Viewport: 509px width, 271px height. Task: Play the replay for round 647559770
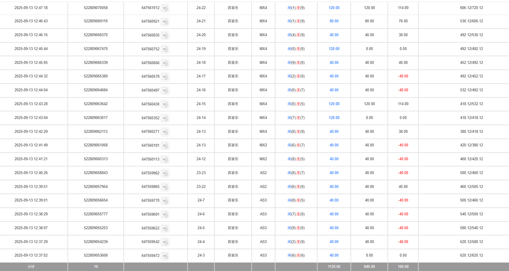165,201
